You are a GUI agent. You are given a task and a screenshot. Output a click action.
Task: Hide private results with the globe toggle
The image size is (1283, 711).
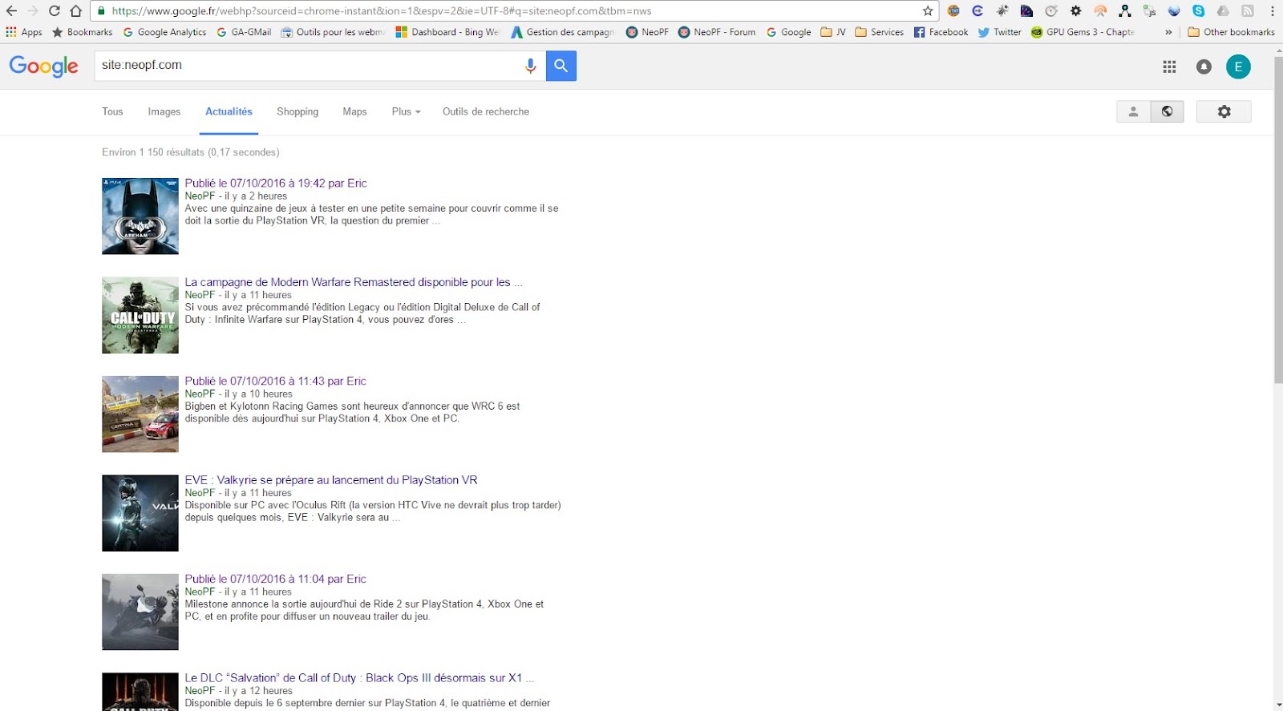1167,111
